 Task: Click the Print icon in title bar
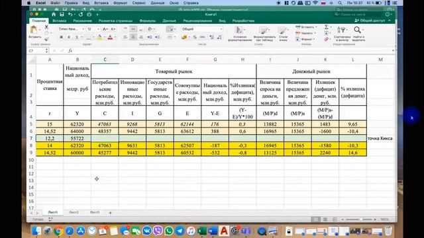[x=89, y=15]
